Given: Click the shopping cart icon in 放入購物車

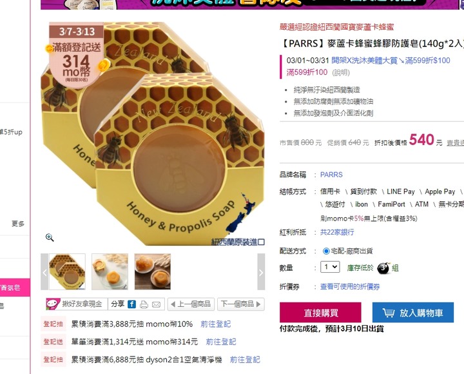Looking at the screenshot, I should [389, 313].
